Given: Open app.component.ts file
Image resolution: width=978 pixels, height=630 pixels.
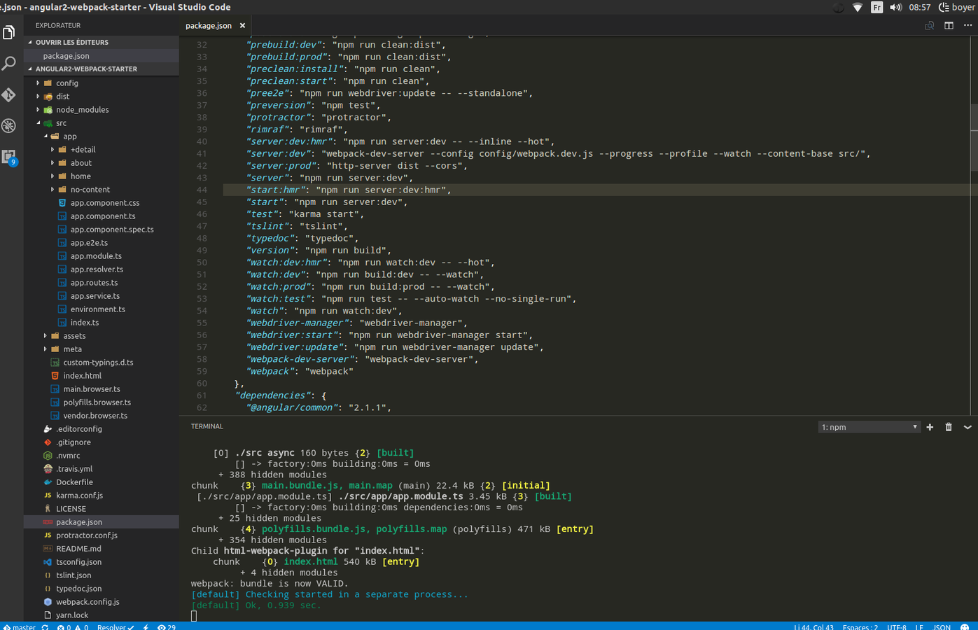Looking at the screenshot, I should click(x=102, y=216).
